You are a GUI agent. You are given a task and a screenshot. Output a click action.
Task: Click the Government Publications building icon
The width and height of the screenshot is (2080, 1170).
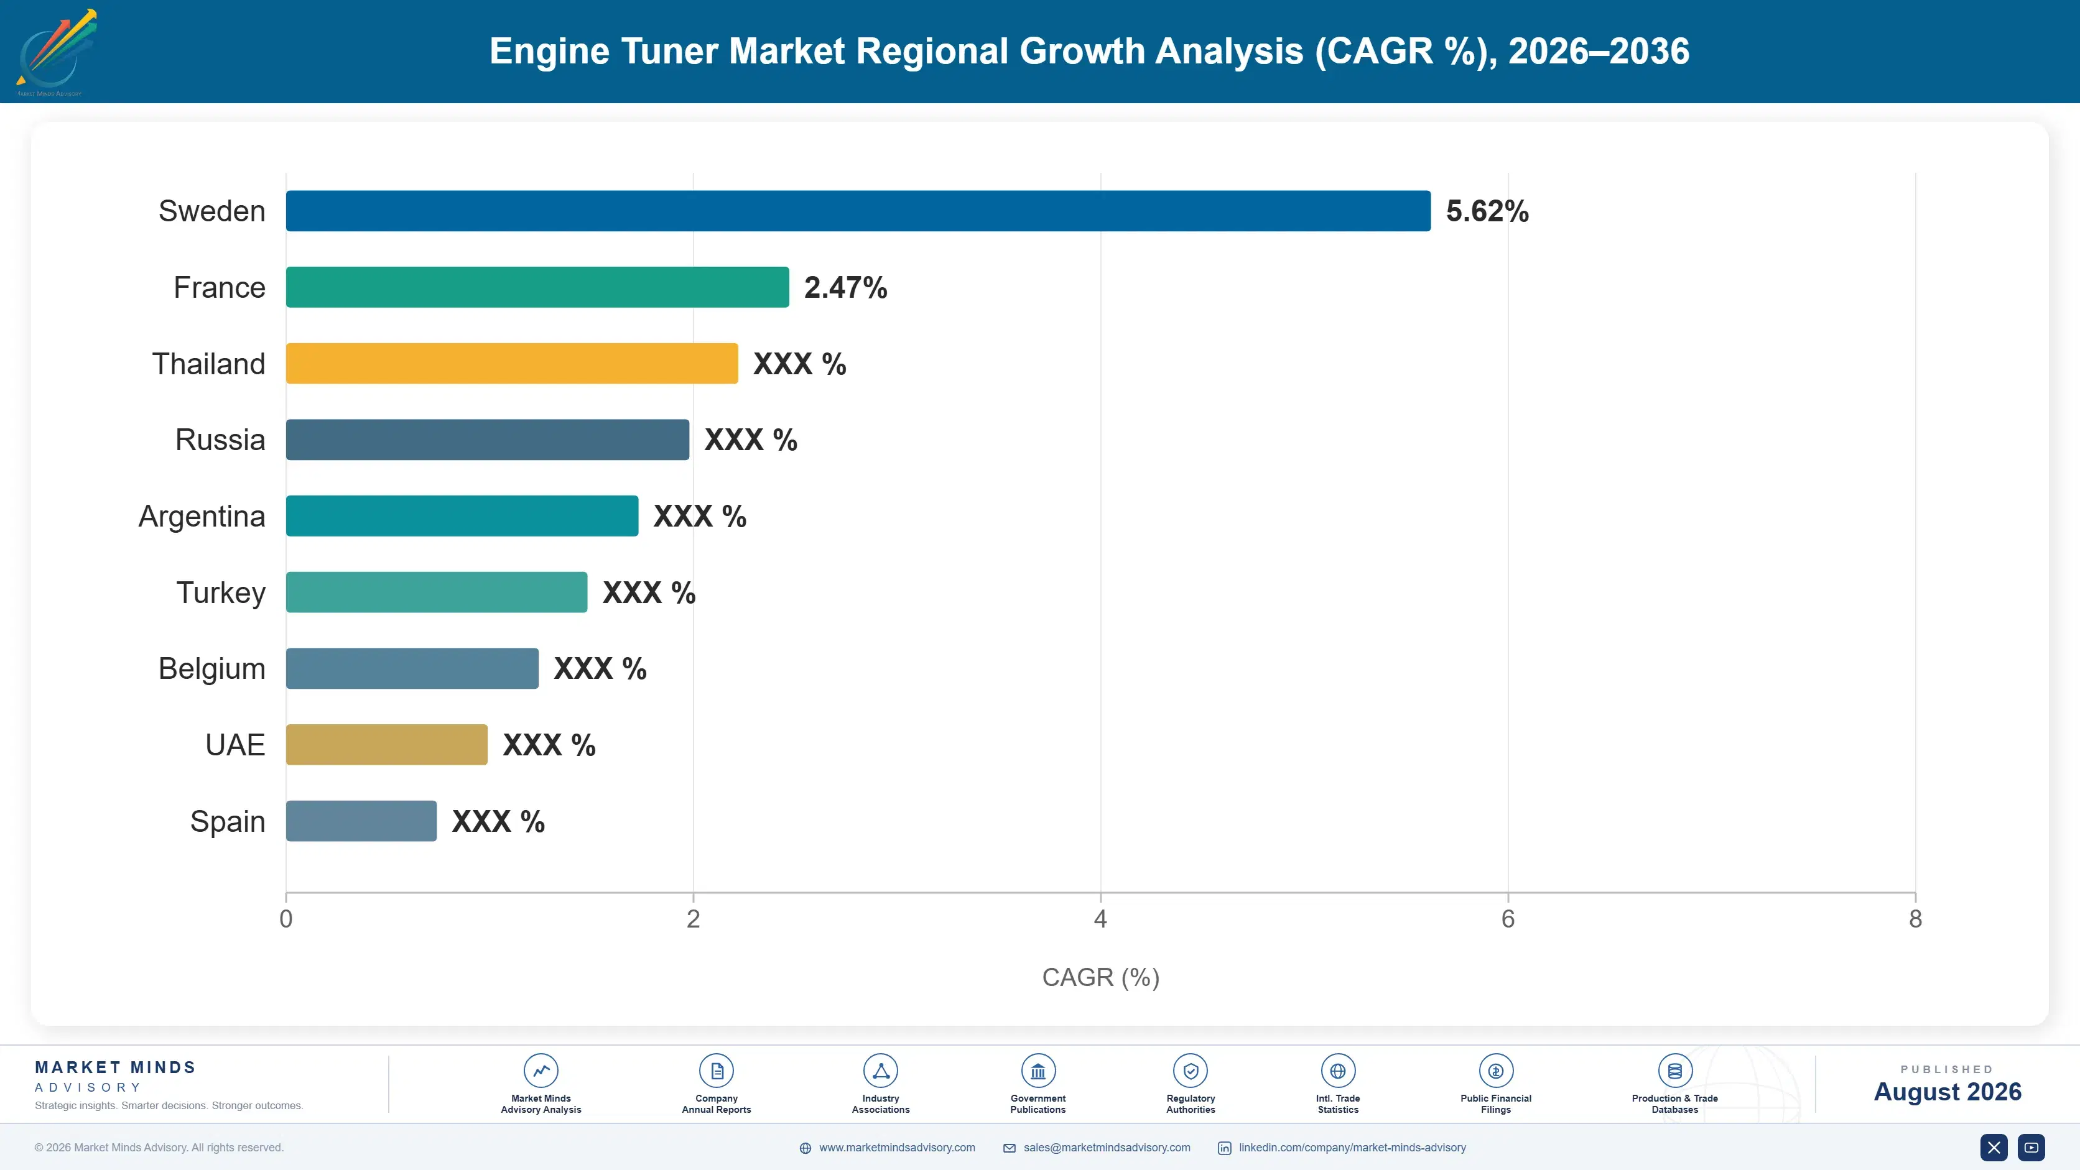1038,1071
